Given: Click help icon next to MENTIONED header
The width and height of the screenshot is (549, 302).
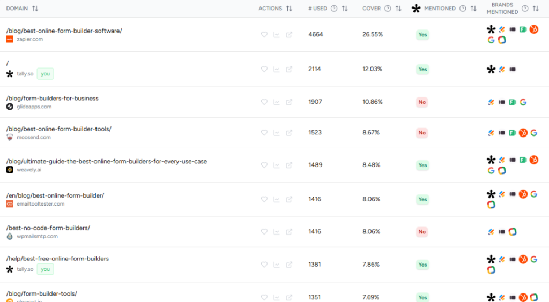Looking at the screenshot, I should (x=463, y=9).
